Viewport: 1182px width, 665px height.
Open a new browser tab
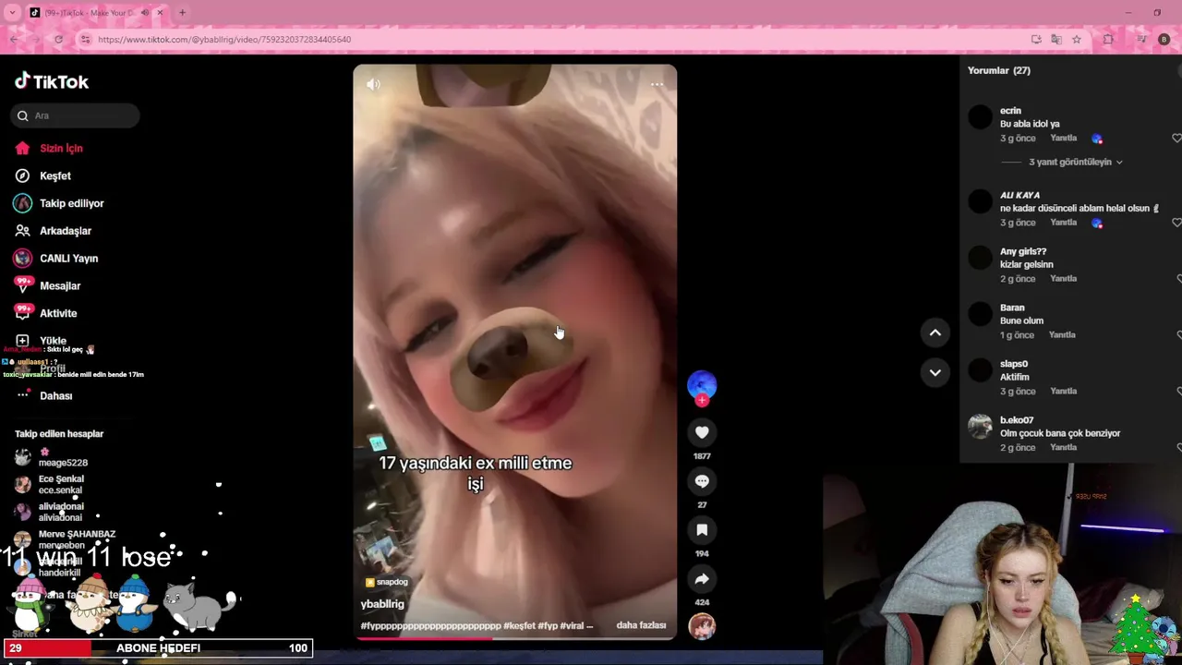182,13
